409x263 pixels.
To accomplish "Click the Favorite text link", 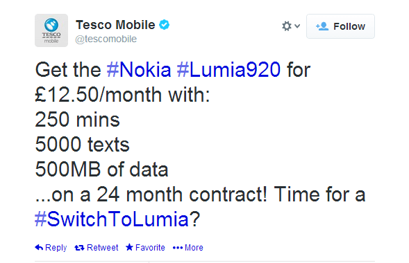I will click(x=150, y=247).
